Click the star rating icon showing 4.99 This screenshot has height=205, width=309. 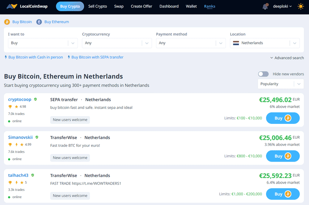coord(22,145)
